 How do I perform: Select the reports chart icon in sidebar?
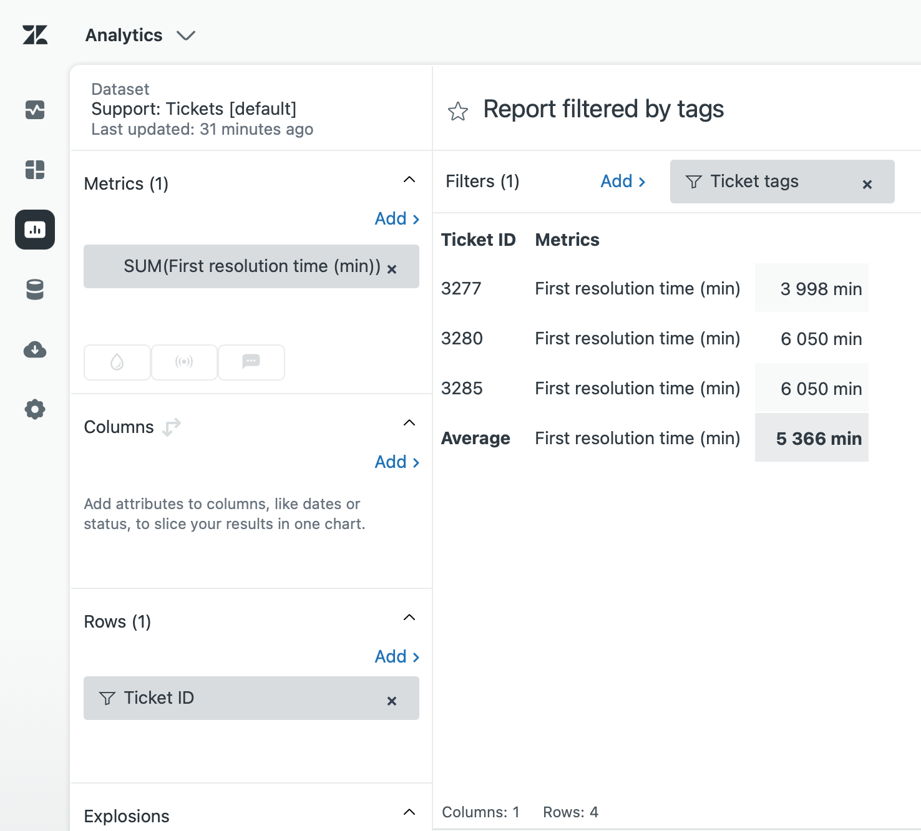coord(35,230)
